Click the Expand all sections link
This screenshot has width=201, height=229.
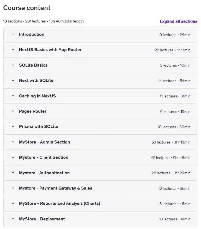point(178,21)
